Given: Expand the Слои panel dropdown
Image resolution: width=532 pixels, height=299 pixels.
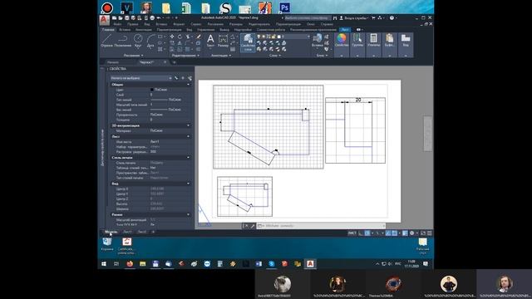Looking at the screenshot, I should click(x=275, y=56).
